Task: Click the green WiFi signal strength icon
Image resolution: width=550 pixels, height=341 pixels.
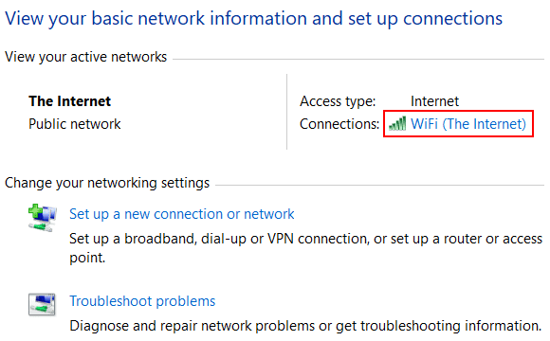Action: [397, 123]
